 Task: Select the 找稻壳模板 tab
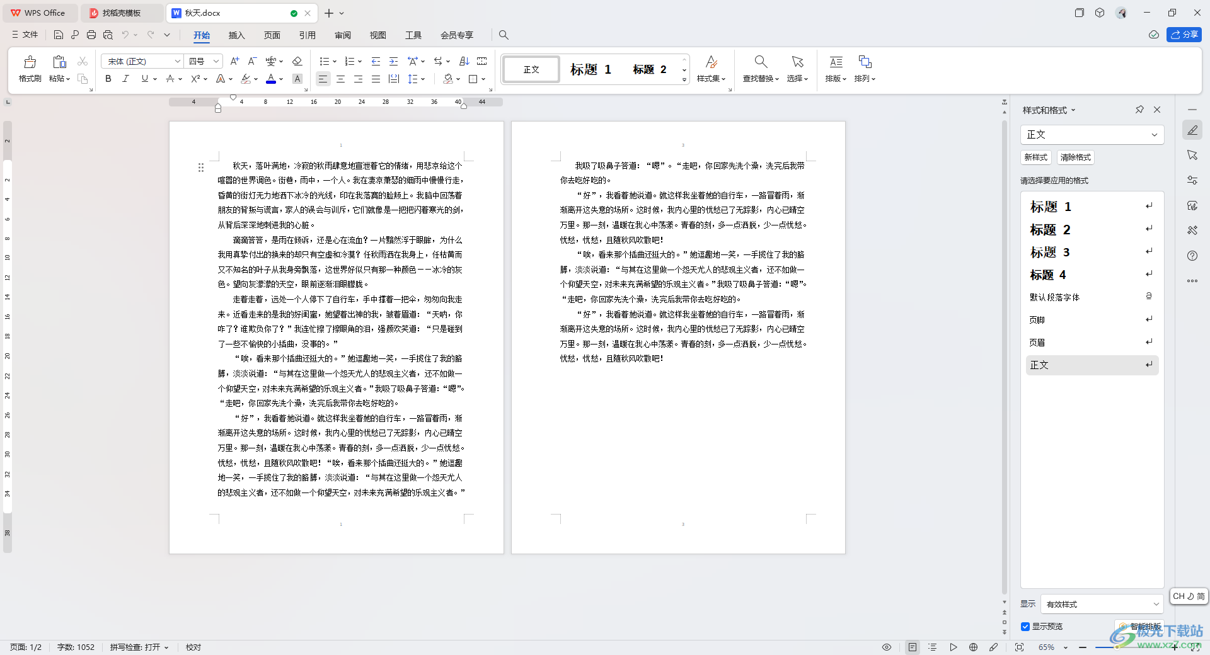click(122, 13)
